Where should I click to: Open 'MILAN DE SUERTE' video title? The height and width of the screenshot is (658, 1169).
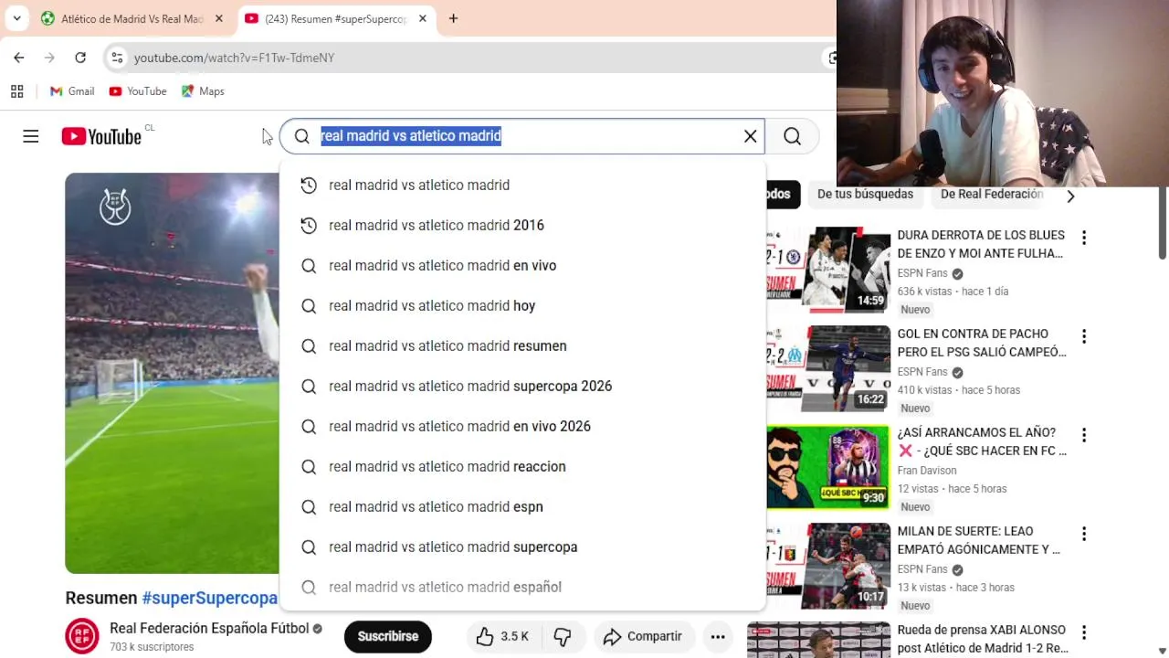(x=979, y=540)
